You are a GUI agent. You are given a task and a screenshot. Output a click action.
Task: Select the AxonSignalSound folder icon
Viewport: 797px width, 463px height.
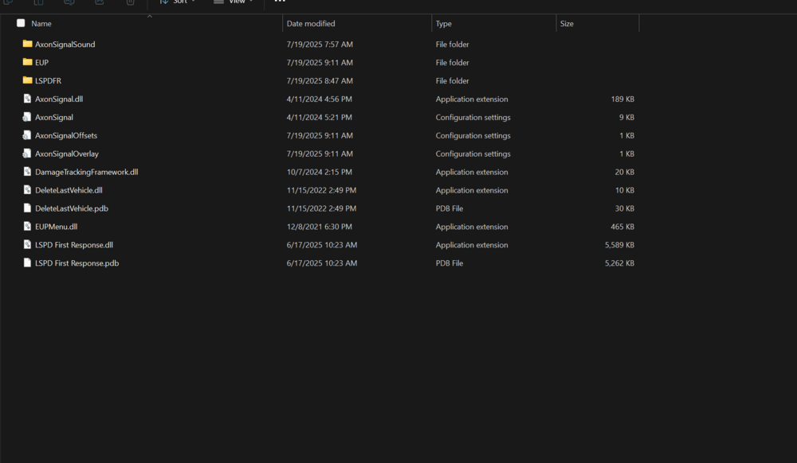click(27, 44)
